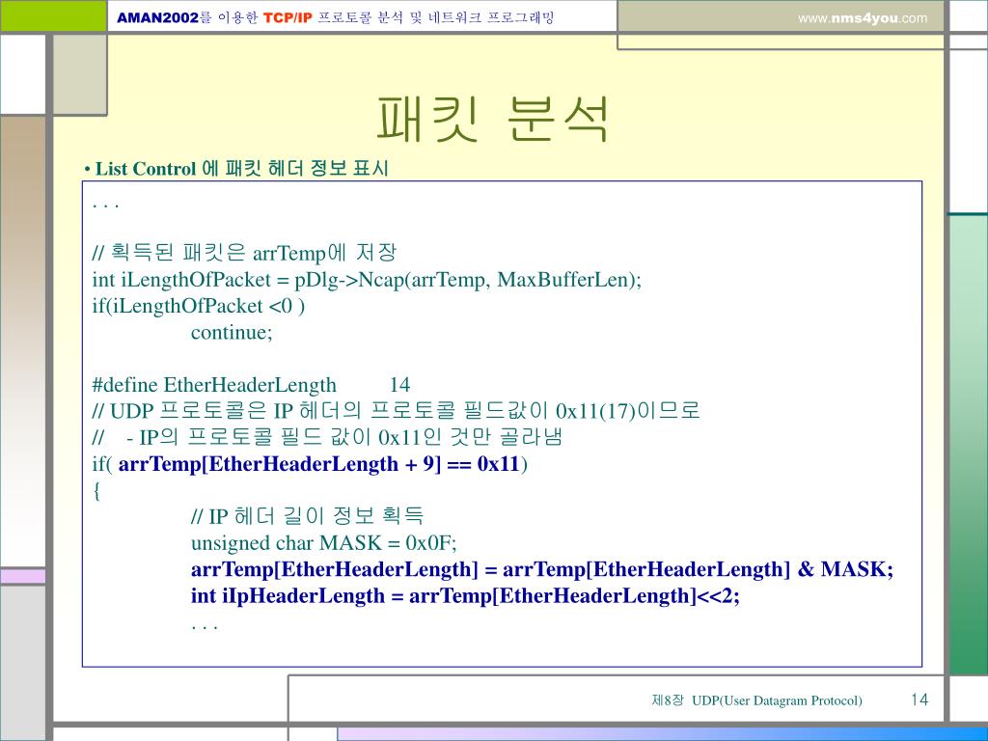Viewport: 988px width, 741px height.
Task: Click the slide page number 14 in the footer
Action: (919, 700)
